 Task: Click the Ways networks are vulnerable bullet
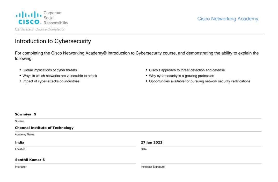(60, 76)
